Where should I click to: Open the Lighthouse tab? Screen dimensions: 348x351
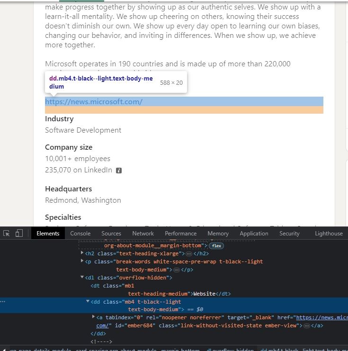pos(329,234)
